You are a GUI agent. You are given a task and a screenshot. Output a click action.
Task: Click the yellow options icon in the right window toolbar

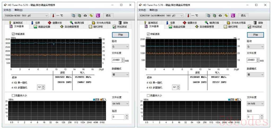pyautogui.click(x=226, y=16)
